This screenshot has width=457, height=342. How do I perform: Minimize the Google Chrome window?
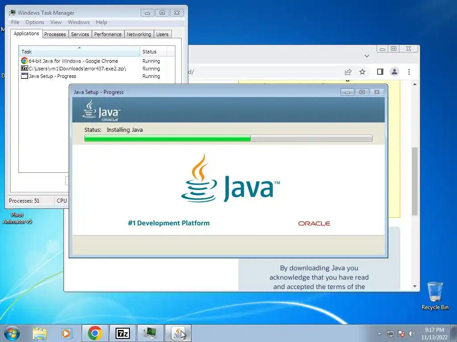[x=382, y=49]
